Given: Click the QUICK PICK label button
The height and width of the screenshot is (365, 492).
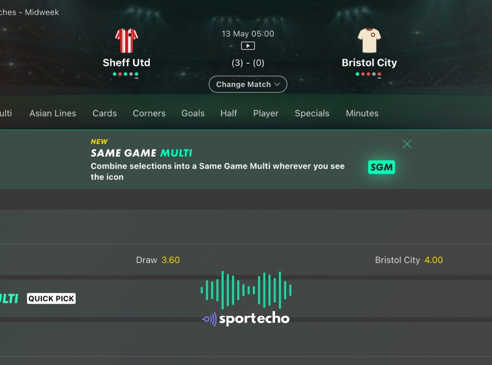Looking at the screenshot, I should pyautogui.click(x=51, y=298).
